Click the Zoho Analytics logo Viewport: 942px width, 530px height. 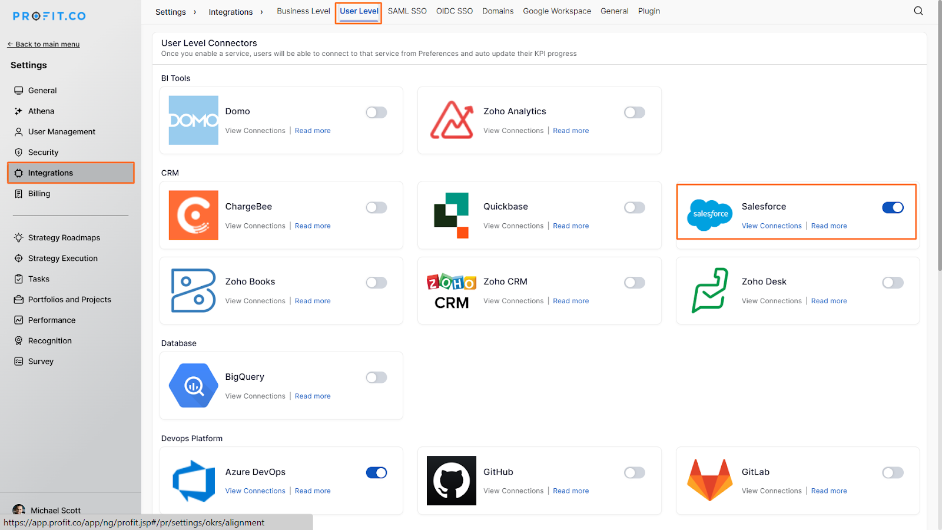click(x=452, y=120)
